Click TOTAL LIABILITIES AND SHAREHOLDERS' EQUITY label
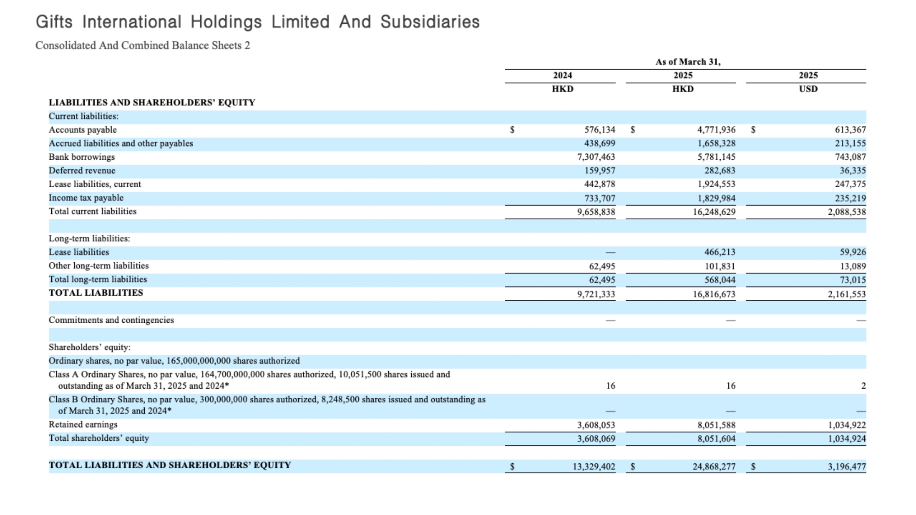Screen dimensions: 916x515 point(170,466)
